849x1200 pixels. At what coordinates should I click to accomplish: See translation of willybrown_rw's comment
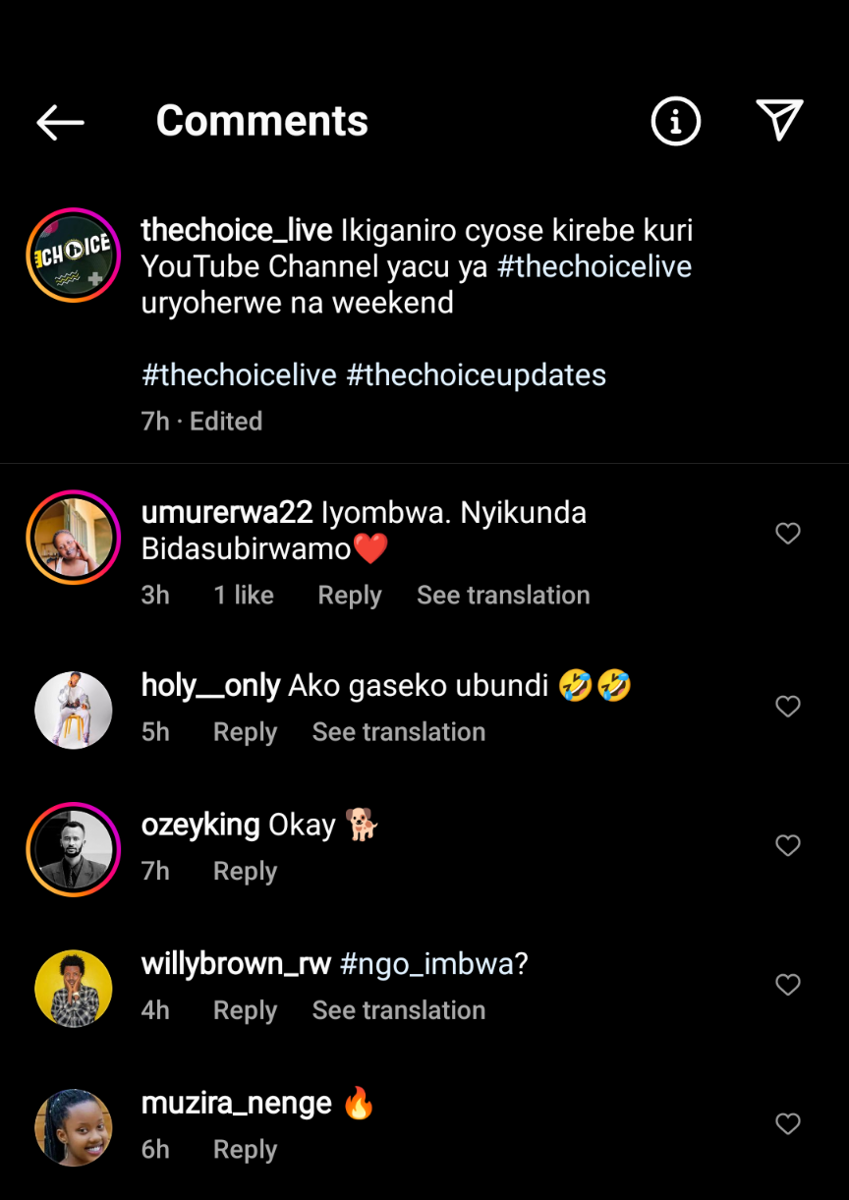coord(398,1010)
